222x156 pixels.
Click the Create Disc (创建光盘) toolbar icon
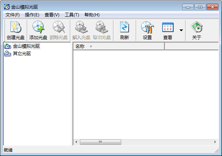click(16, 31)
